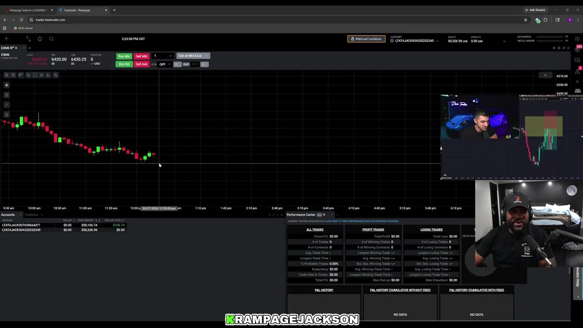The width and height of the screenshot is (583, 328).
Task: Change chart candle type icon
Action: [28, 75]
